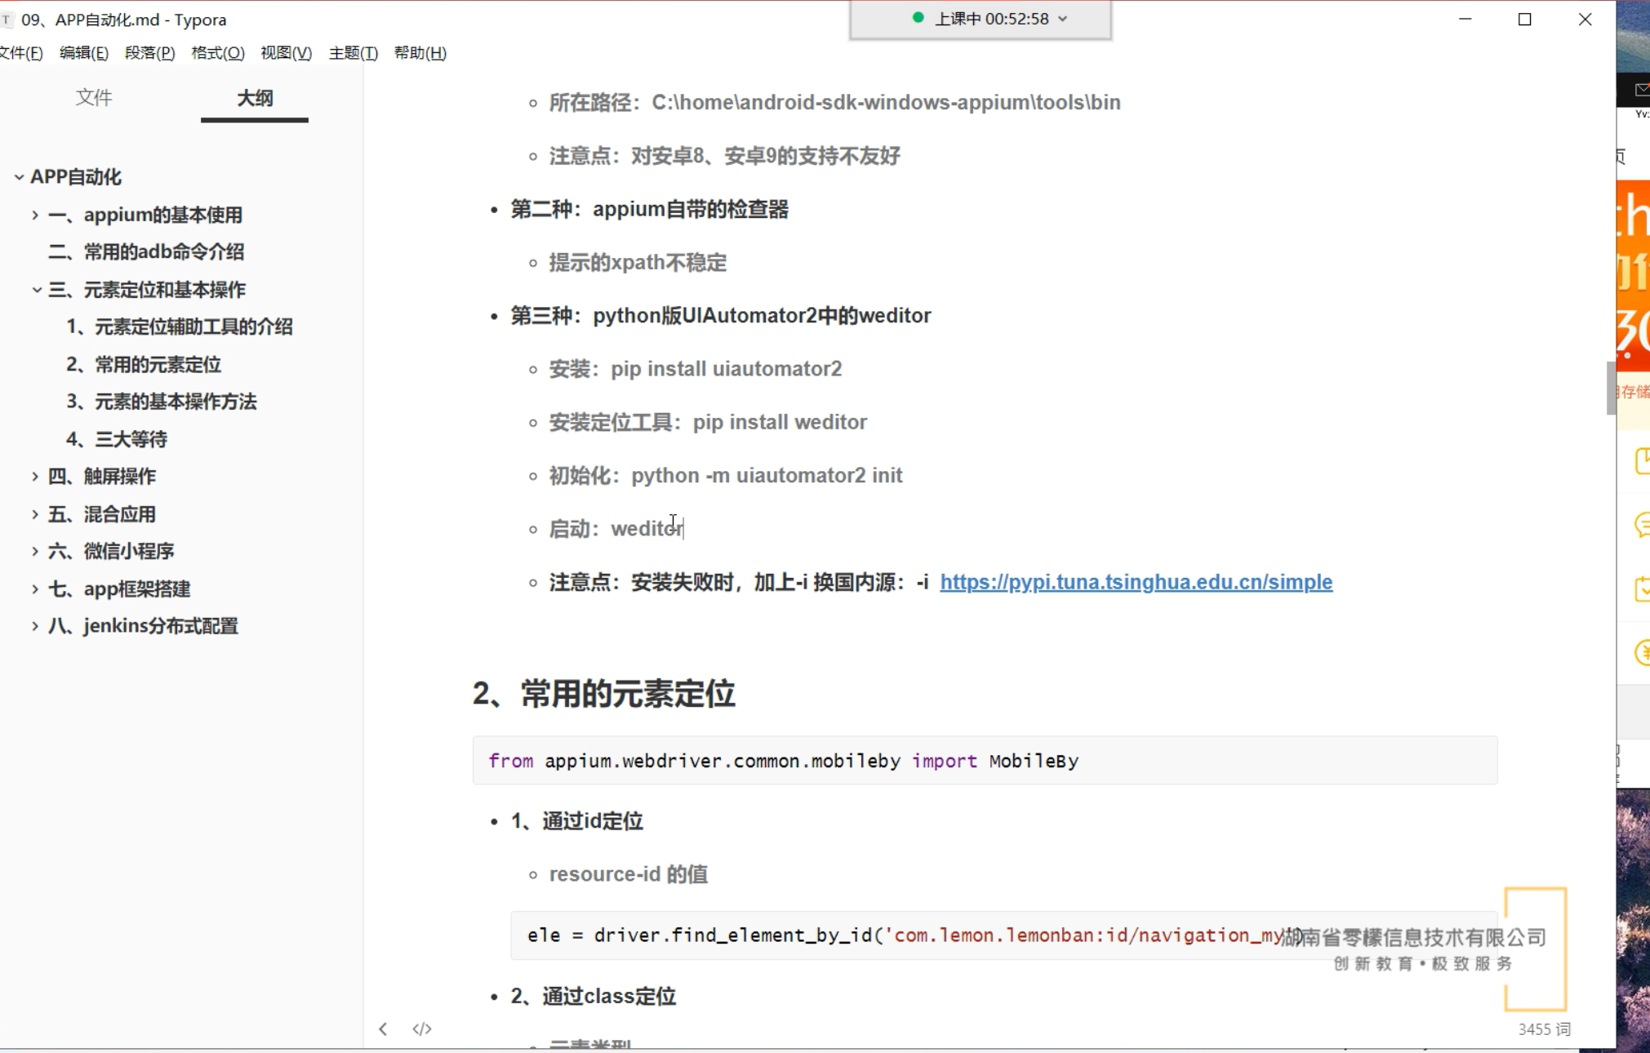Expand 四、触屏操作 outline section

(x=35, y=477)
